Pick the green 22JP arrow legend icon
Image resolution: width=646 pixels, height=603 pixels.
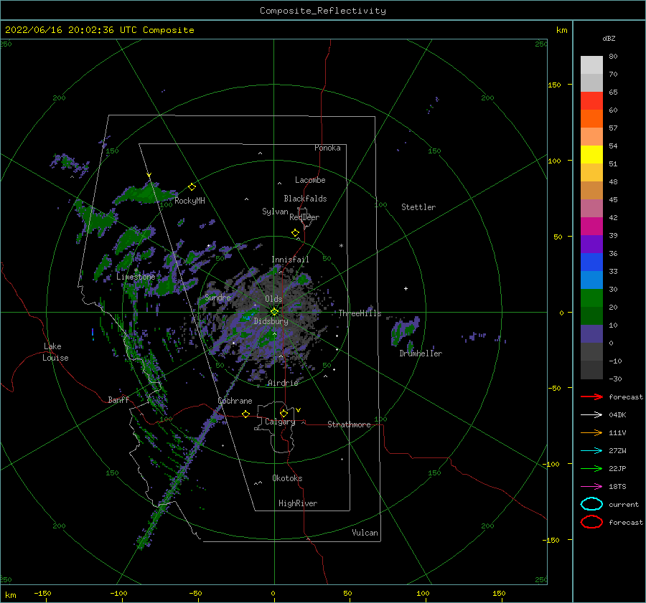click(x=591, y=468)
